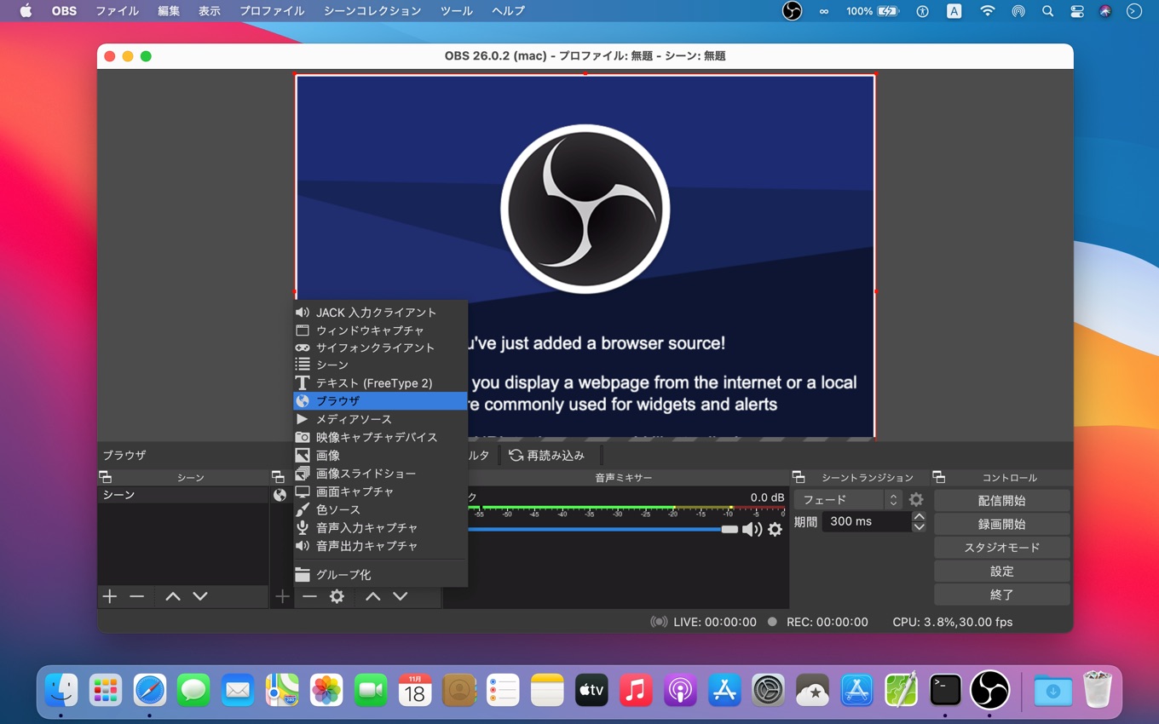Choose 色ソース from the menu

[380, 509]
